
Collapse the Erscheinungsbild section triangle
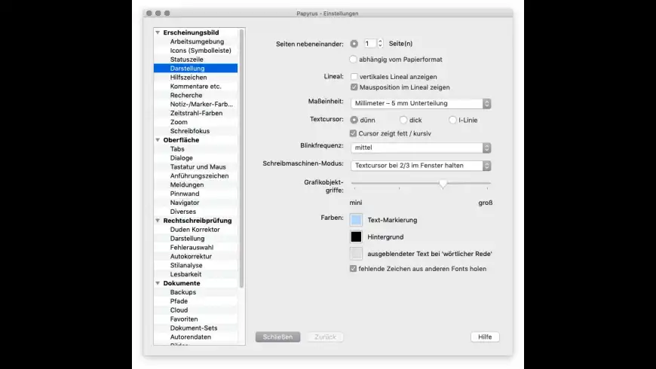point(158,32)
